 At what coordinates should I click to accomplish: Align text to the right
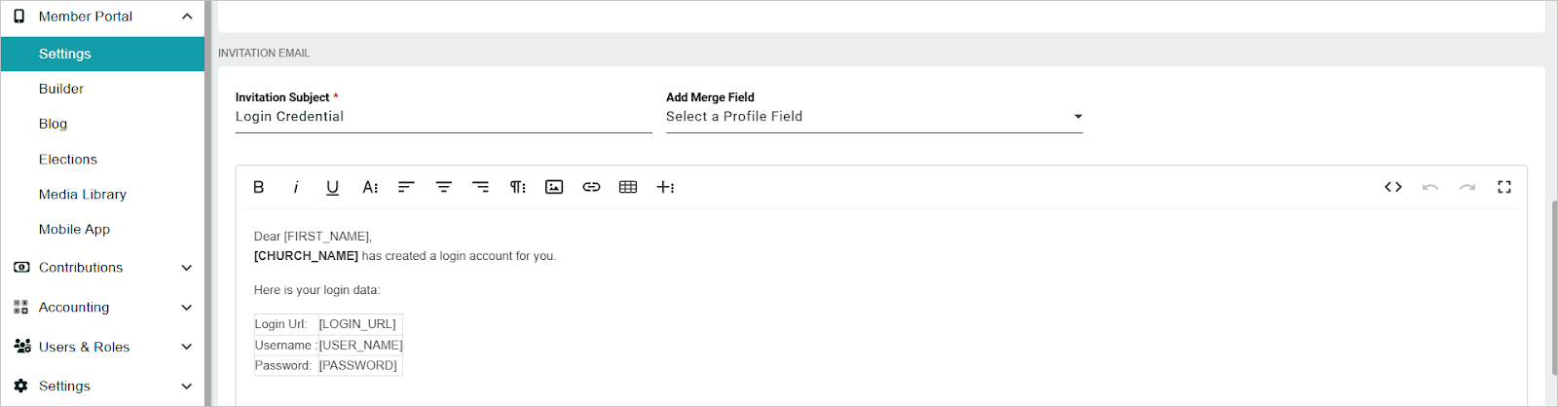(x=480, y=187)
